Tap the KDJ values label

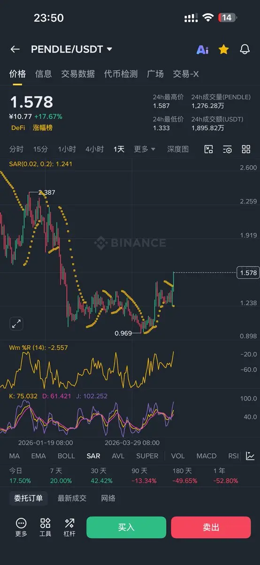click(x=58, y=396)
